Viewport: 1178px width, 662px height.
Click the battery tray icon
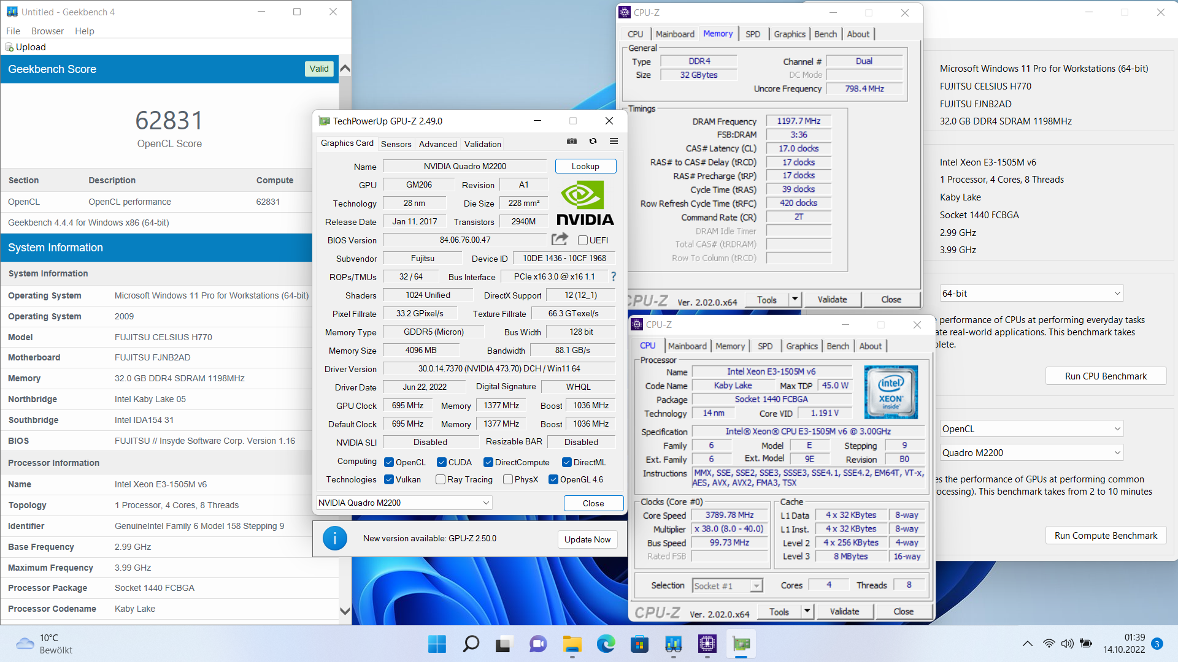1086,644
